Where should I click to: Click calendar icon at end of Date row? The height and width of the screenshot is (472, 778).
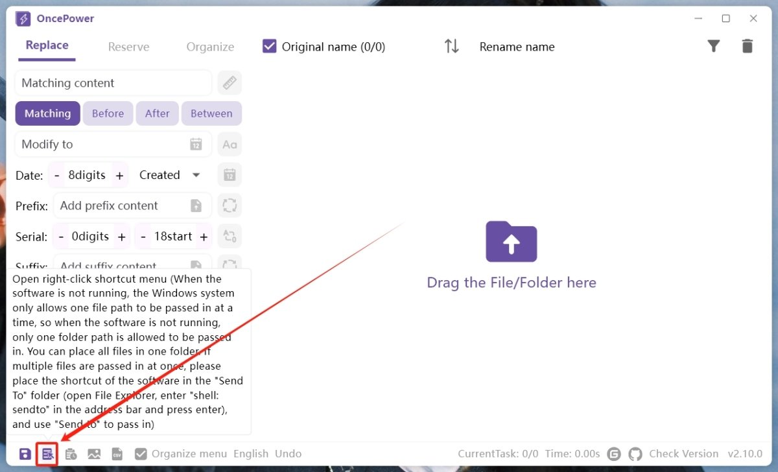click(x=230, y=174)
